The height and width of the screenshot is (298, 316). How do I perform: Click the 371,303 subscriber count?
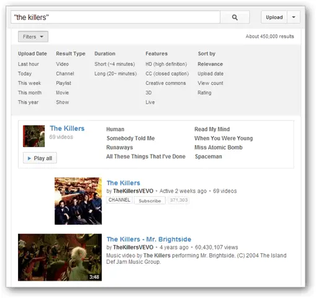coord(178,200)
